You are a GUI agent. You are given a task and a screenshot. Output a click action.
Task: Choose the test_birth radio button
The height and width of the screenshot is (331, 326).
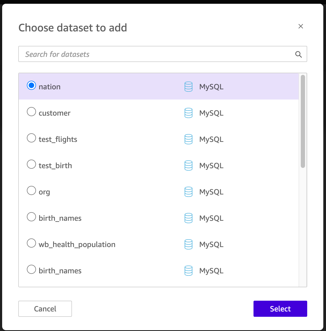[31, 164]
